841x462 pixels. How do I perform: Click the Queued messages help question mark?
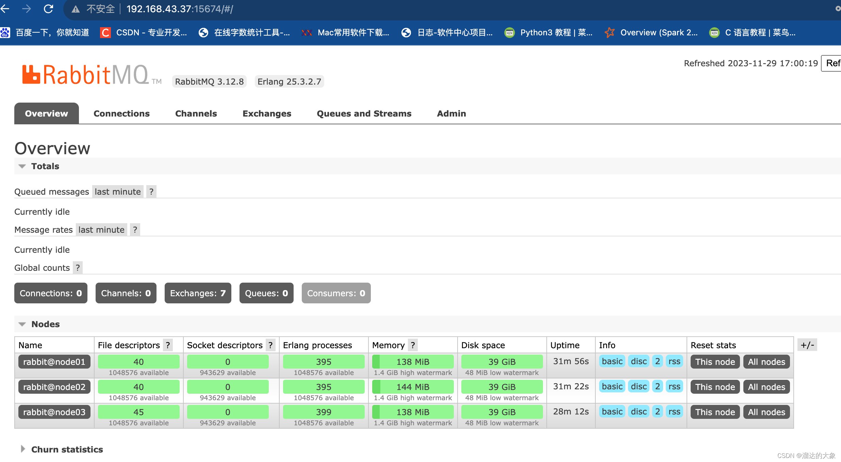151,192
